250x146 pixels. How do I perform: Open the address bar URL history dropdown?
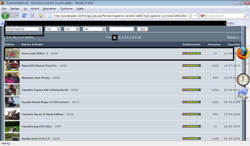point(195,16)
